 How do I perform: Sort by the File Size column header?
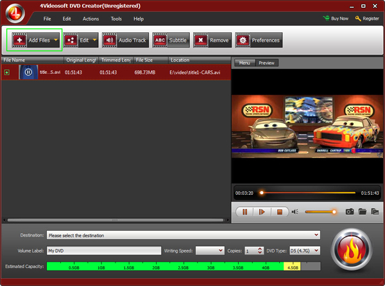click(151, 60)
